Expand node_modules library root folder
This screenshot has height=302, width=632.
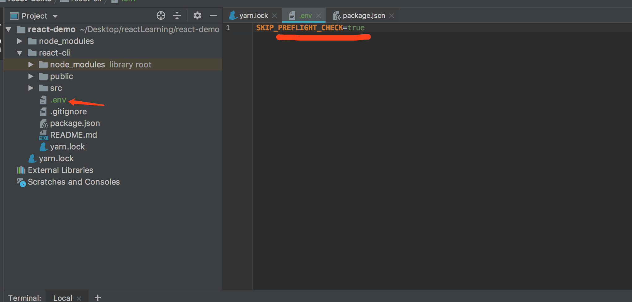(x=31, y=65)
